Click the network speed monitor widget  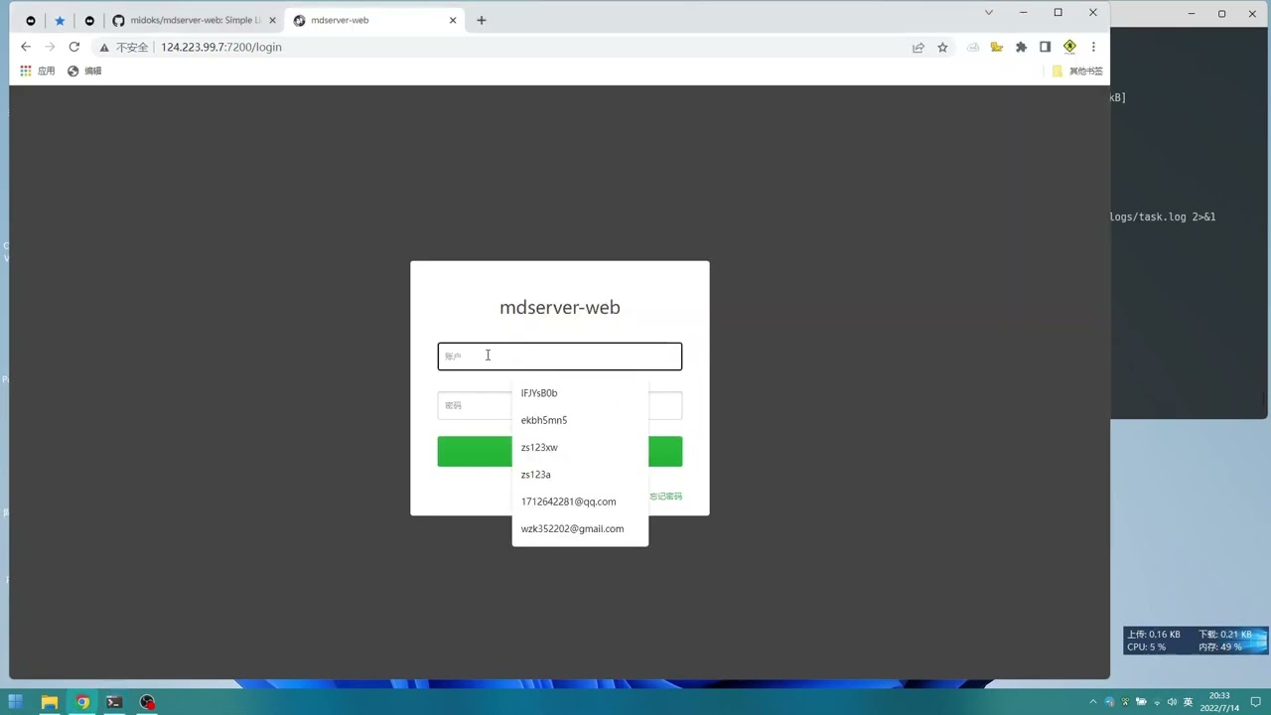tap(1196, 641)
